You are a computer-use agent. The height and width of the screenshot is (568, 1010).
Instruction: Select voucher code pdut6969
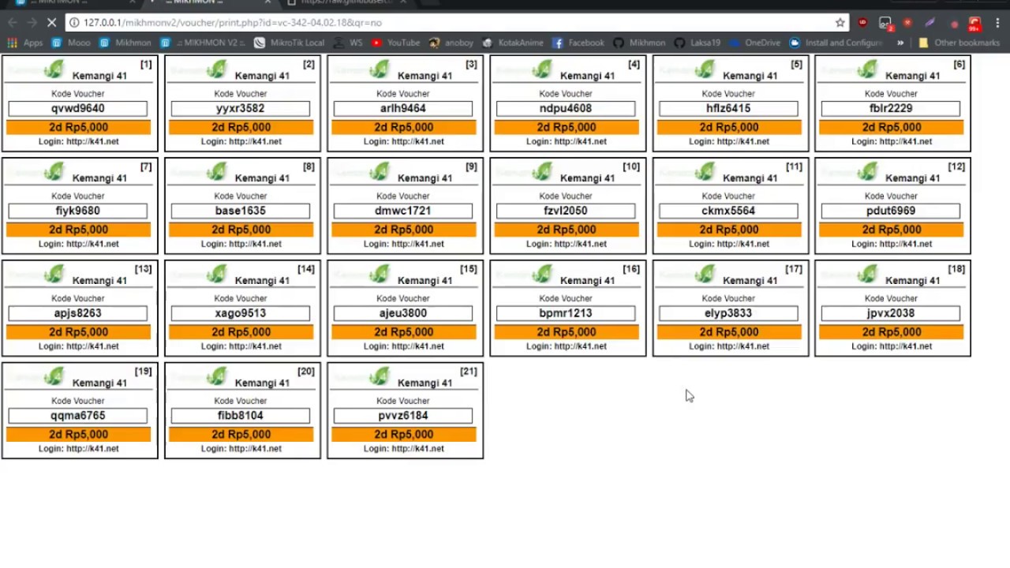pyautogui.click(x=891, y=211)
